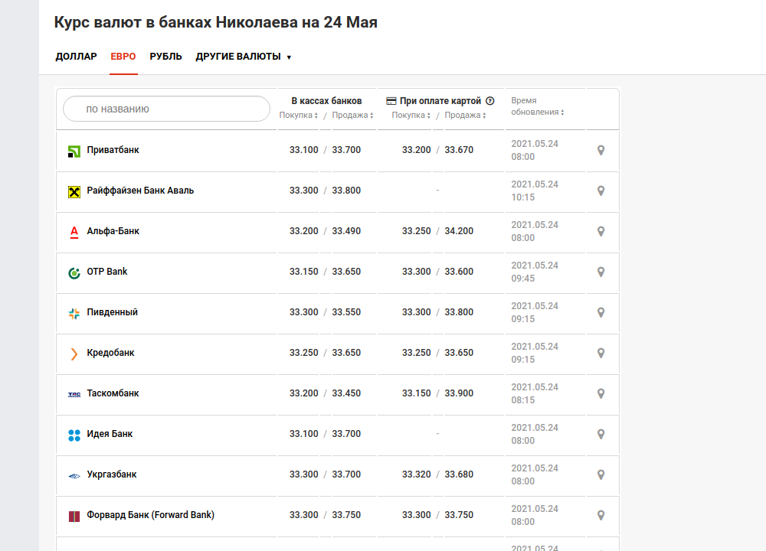766x551 pixels.
Task: Focus the по названию search field
Action: [x=166, y=109]
